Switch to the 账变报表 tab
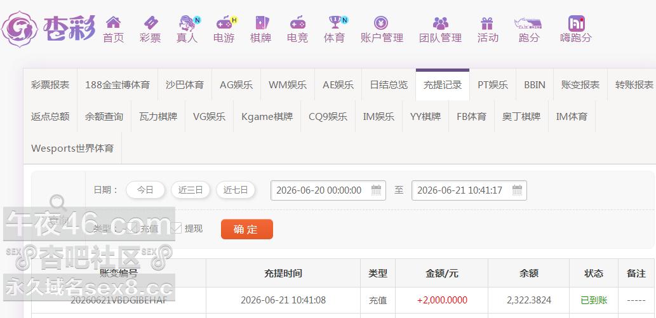Screen dimensions: 656x318 click(580, 85)
